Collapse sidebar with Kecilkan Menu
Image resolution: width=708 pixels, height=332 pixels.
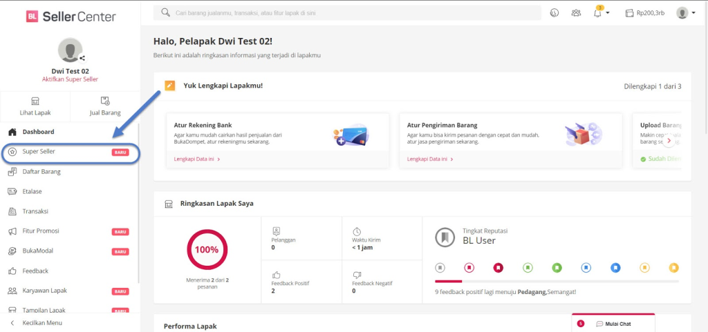coord(36,323)
